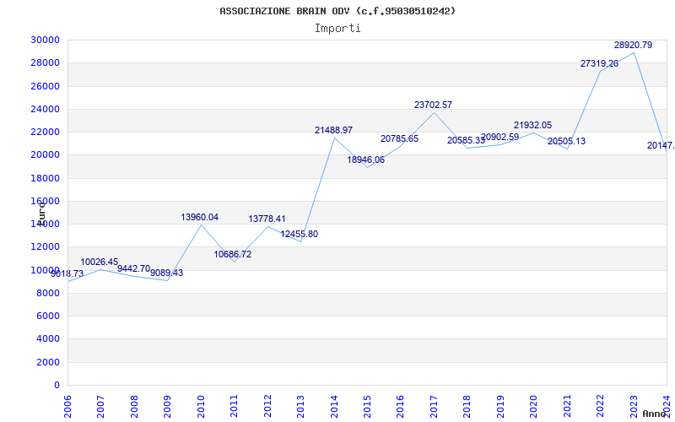675x422 pixels.
Task: Click the 2009 year label
Action: click(x=167, y=405)
